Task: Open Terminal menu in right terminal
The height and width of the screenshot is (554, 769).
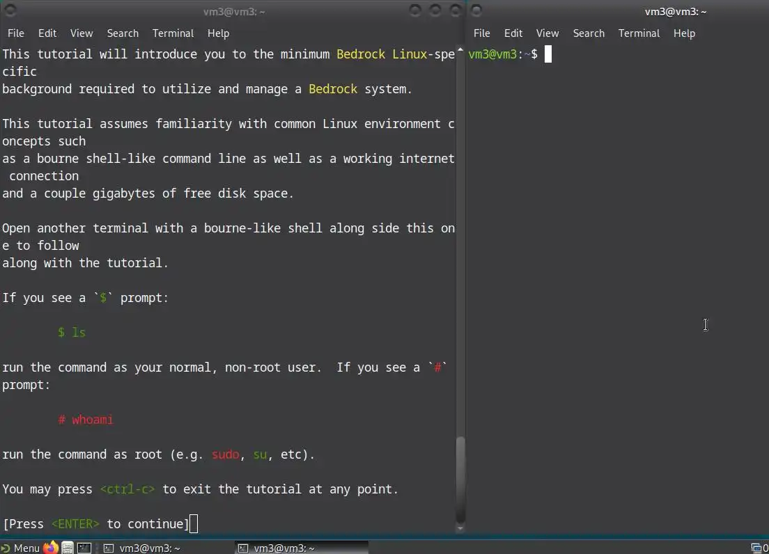Action: click(639, 33)
